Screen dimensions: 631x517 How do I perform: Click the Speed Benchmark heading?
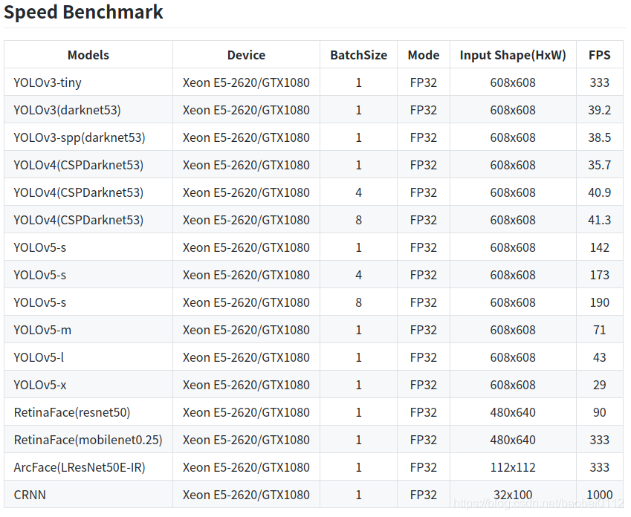[83, 13]
